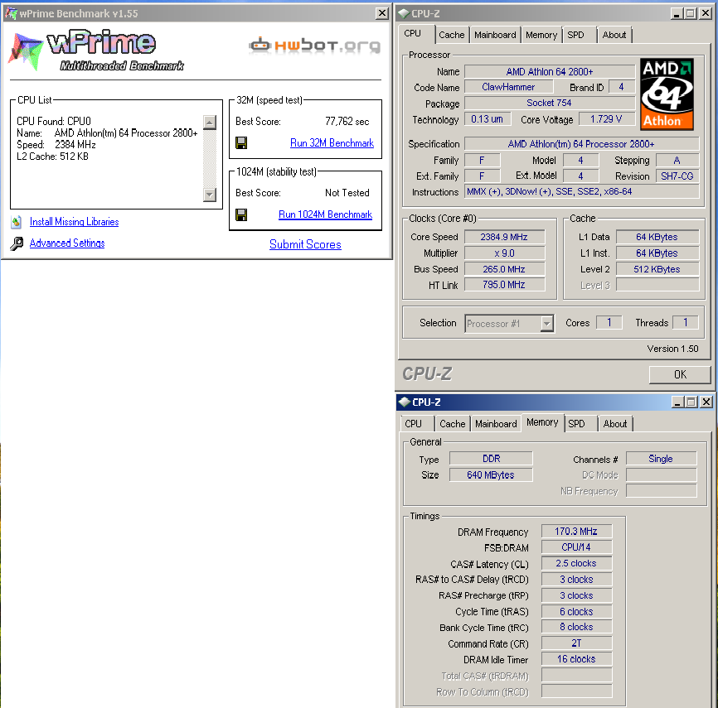This screenshot has height=708, width=718.
Task: Switch to About tab in upper CPU-Z
Action: 614,35
